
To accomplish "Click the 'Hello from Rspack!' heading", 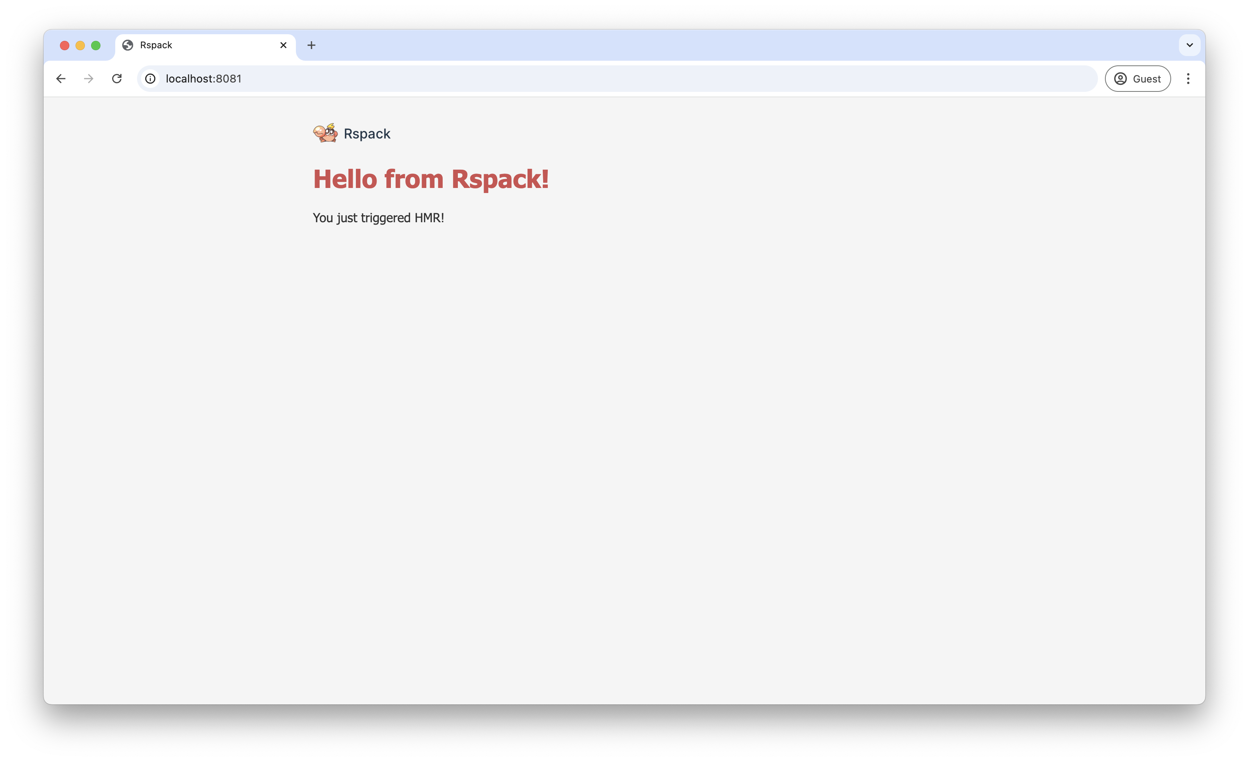I will (430, 179).
